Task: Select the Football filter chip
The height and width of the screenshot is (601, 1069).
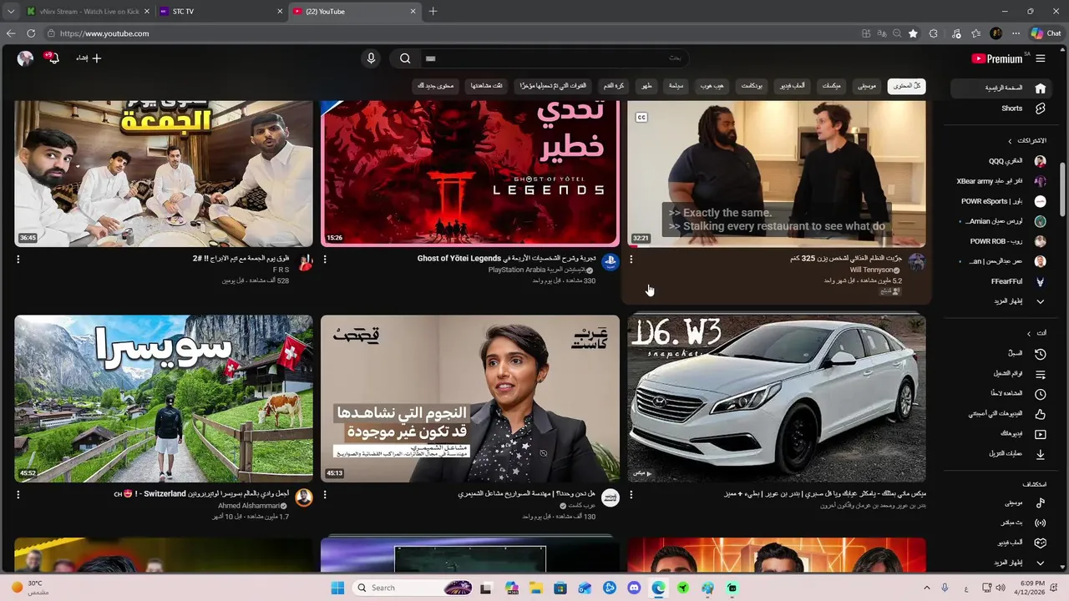Action: (x=614, y=86)
